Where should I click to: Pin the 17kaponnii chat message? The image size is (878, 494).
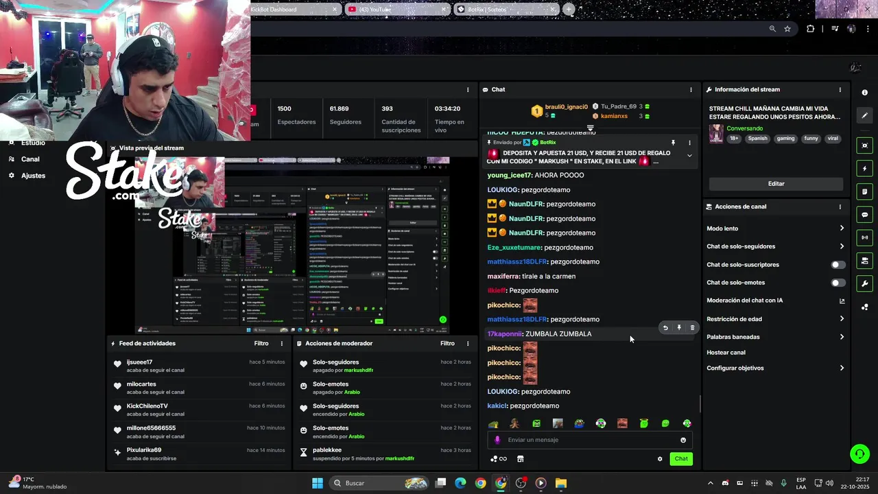coord(679,328)
